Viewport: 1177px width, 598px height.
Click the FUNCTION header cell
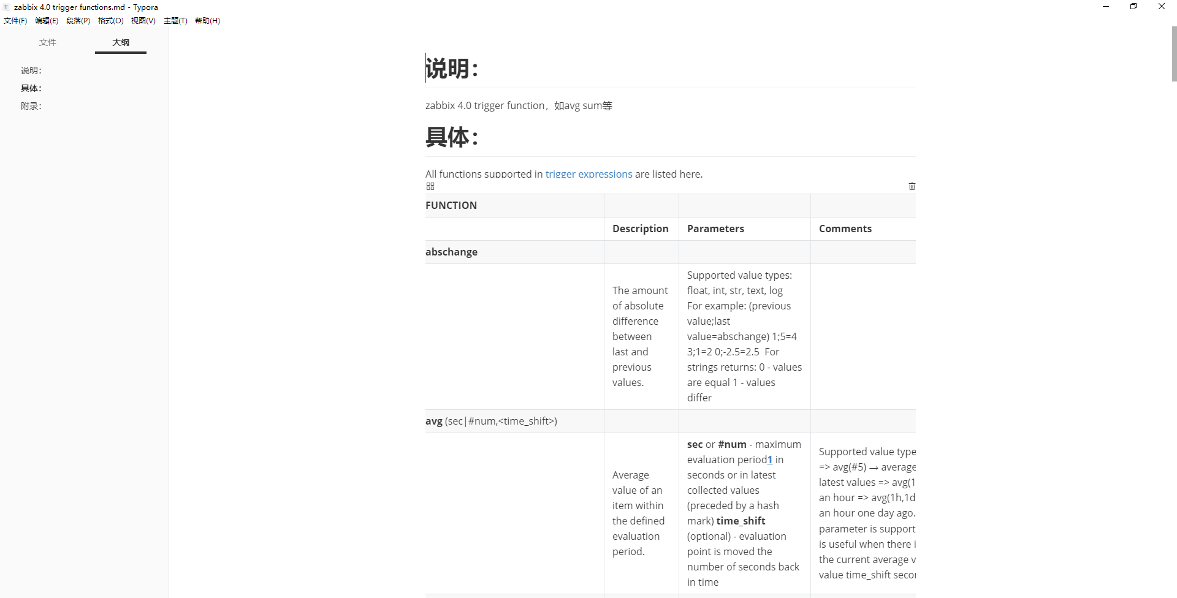pos(514,205)
